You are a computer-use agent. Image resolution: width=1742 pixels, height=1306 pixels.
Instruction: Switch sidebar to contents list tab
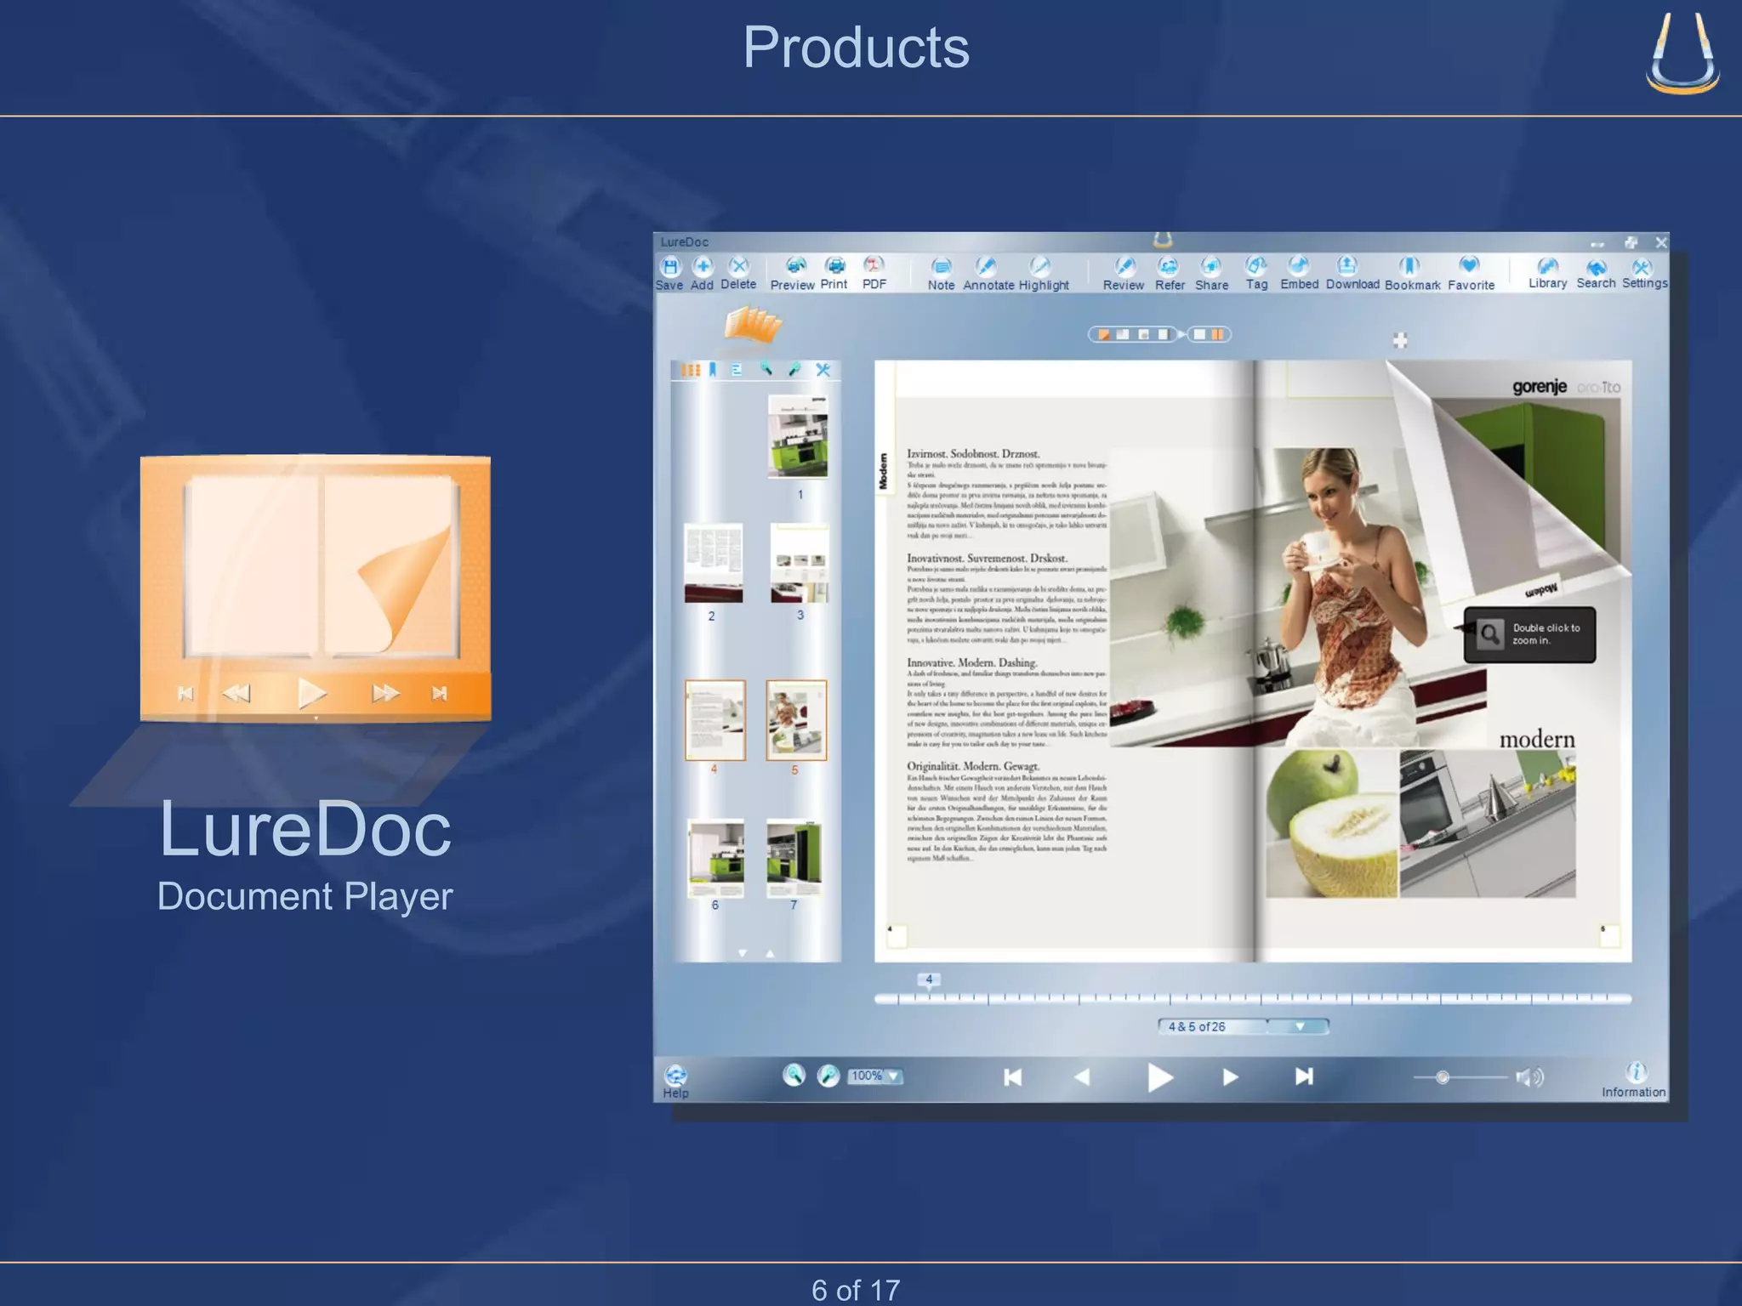pos(737,370)
